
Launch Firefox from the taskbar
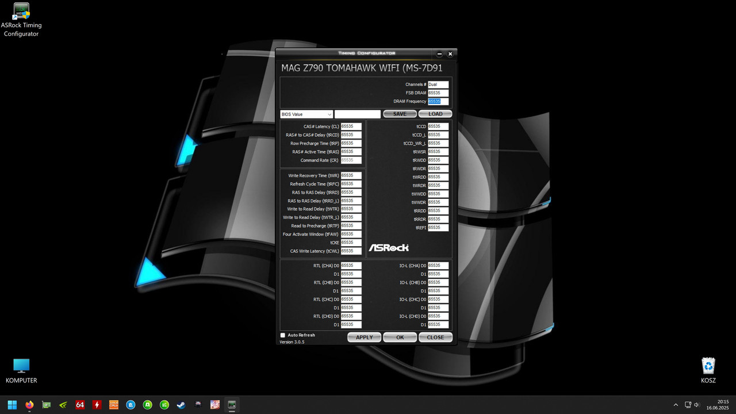coord(29,405)
